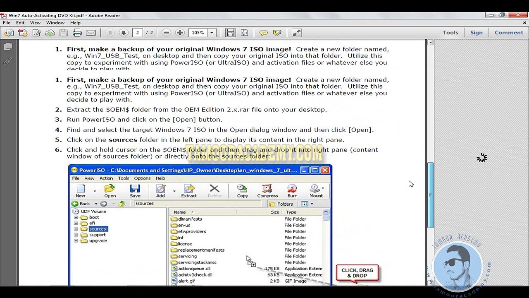The height and width of the screenshot is (298, 529).
Task: Expand the support folder tree node
Action: 76,235
